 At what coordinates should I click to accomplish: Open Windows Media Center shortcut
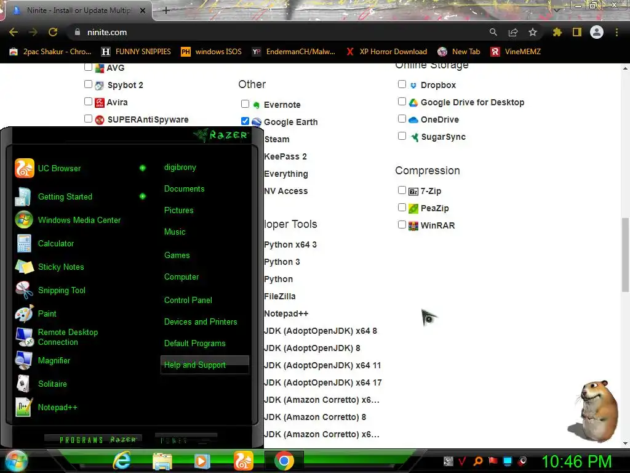tap(68, 220)
